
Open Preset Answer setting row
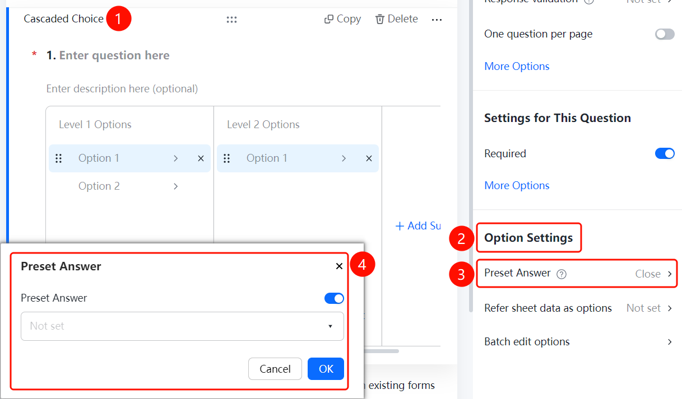pyautogui.click(x=577, y=274)
